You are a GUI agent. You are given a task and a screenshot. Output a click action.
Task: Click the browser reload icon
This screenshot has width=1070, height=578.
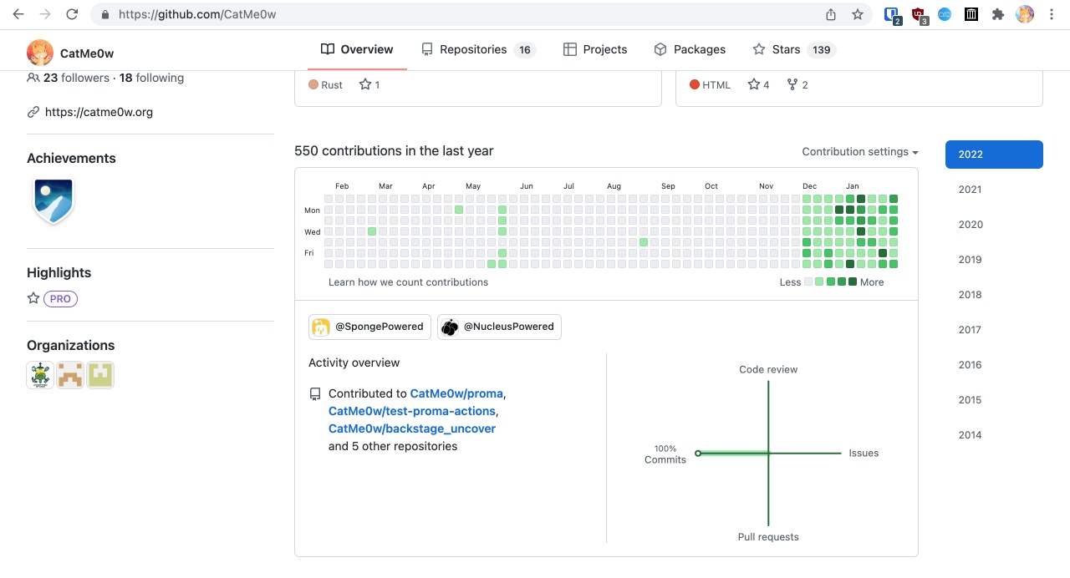(x=72, y=14)
